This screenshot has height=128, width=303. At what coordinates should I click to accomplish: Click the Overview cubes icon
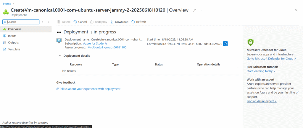[5, 29]
